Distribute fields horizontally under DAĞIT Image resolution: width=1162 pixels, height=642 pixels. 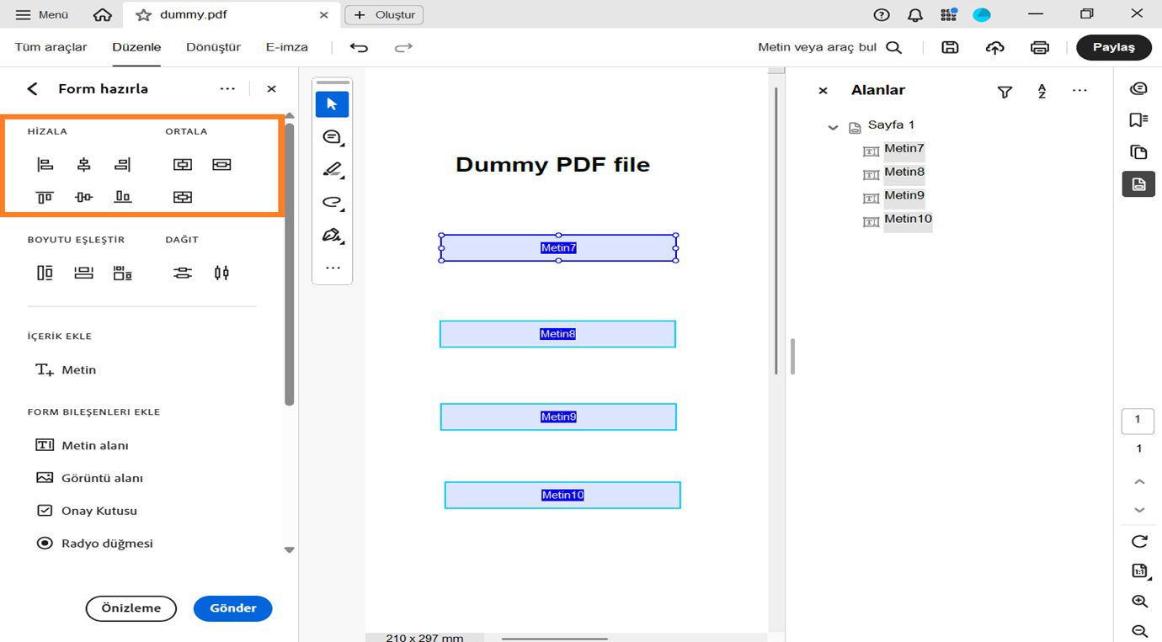pos(221,273)
